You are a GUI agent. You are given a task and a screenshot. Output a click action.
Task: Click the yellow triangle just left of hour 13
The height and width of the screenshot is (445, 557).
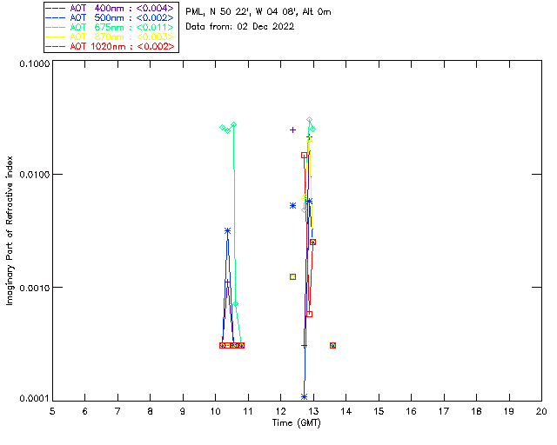(310, 139)
